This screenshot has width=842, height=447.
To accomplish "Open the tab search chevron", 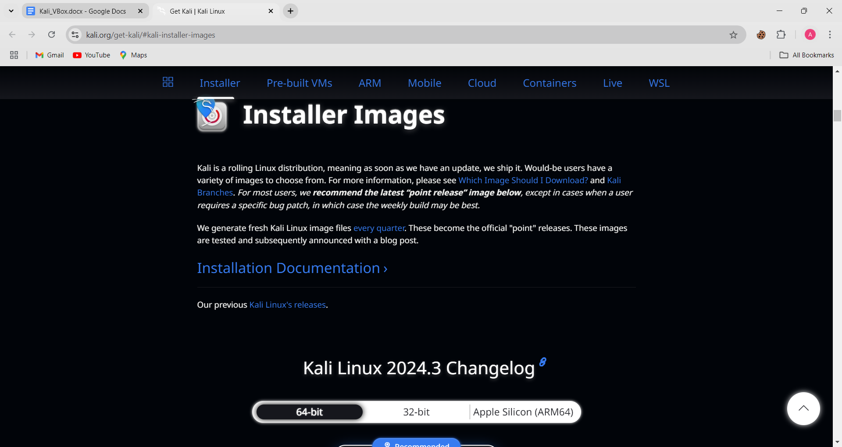I will point(11,11).
